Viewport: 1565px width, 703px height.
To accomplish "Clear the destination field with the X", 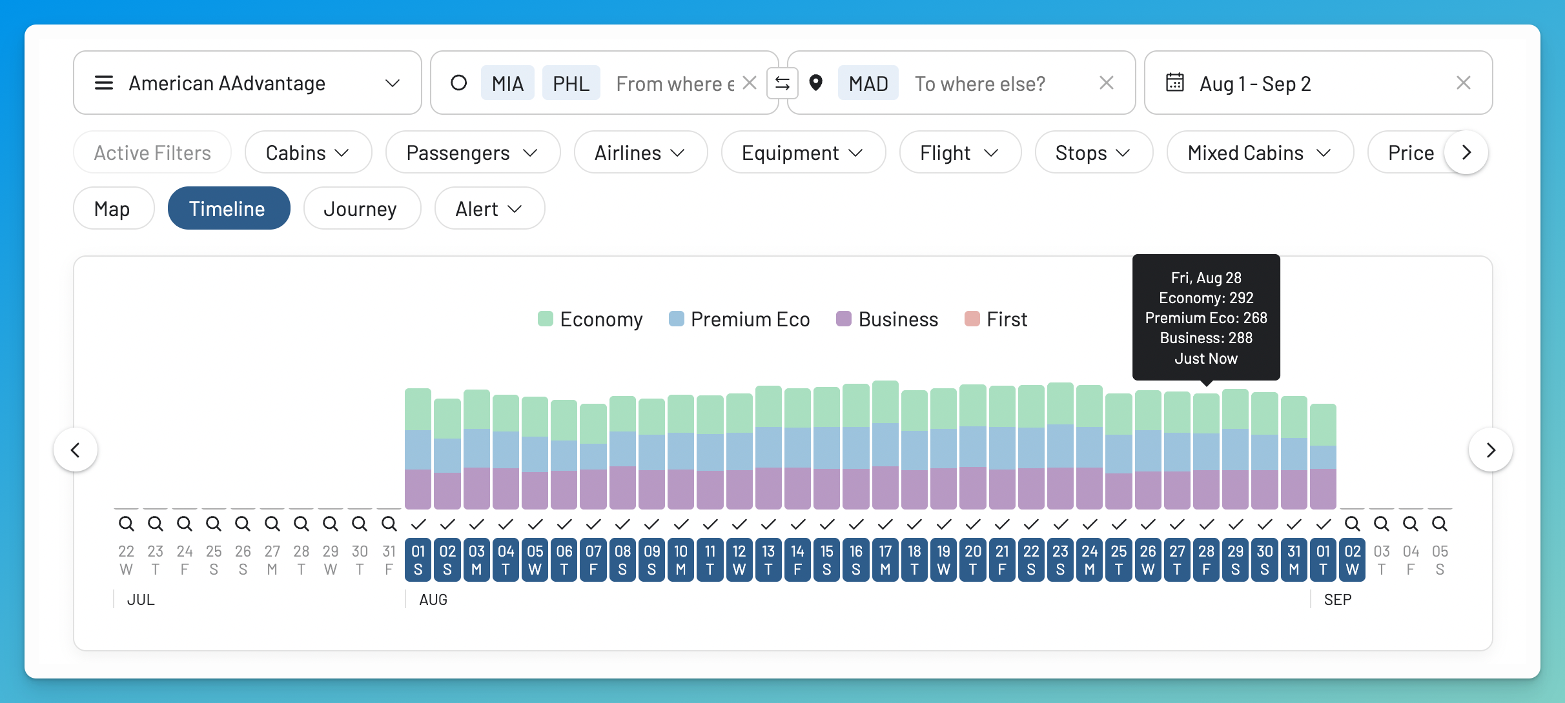I will point(1106,83).
